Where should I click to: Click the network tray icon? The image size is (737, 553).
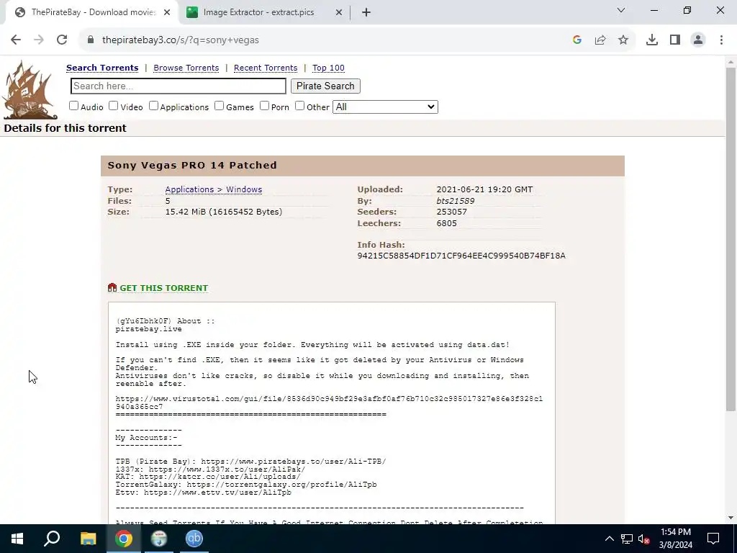(x=627, y=539)
